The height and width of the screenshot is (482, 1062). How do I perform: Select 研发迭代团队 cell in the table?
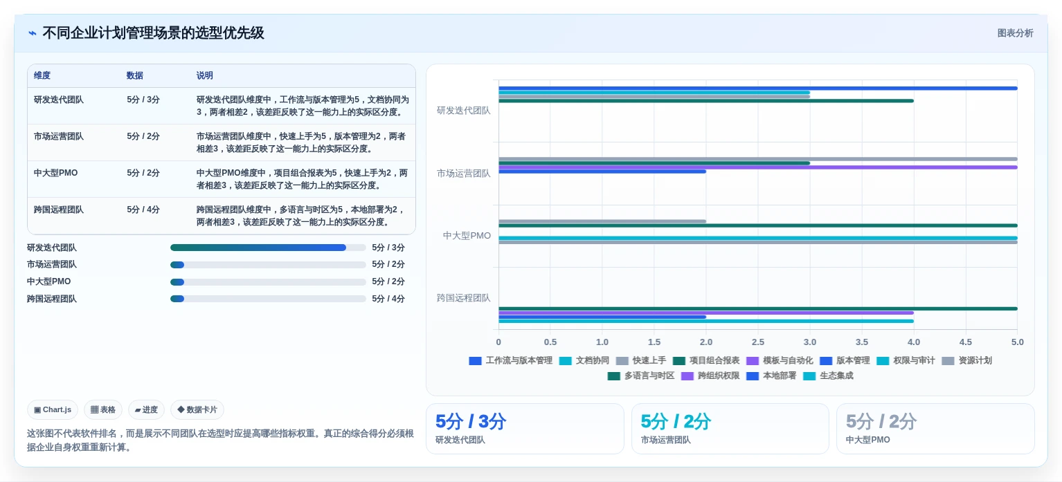point(59,100)
